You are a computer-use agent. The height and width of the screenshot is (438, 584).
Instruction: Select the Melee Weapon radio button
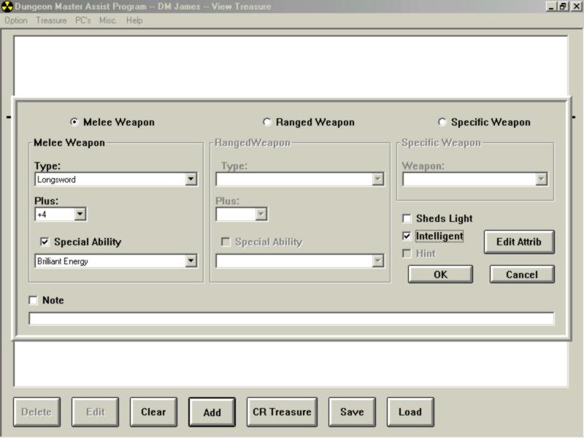tap(74, 123)
